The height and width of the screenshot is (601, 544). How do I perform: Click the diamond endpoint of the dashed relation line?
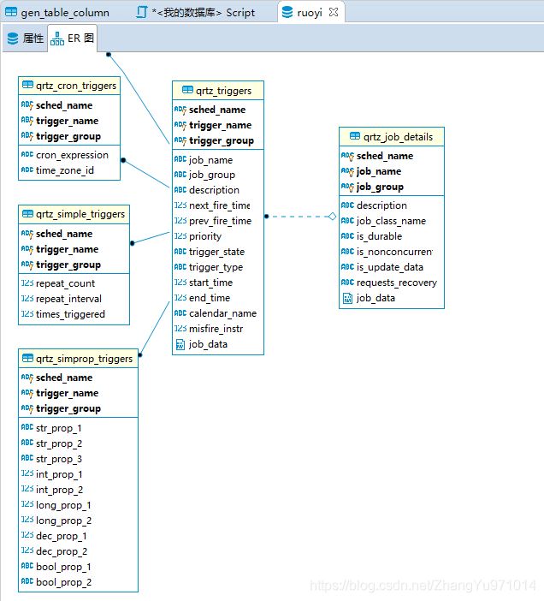point(332,217)
